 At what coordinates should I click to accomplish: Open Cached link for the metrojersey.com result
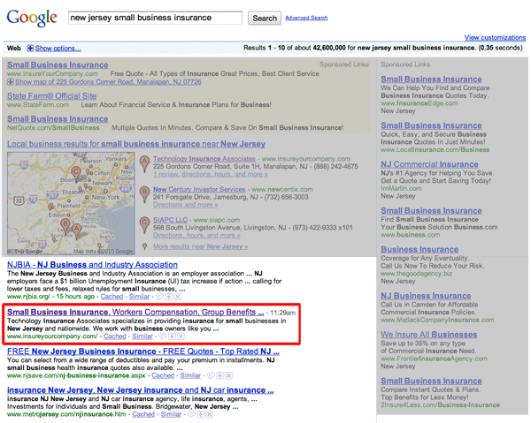tap(143, 414)
